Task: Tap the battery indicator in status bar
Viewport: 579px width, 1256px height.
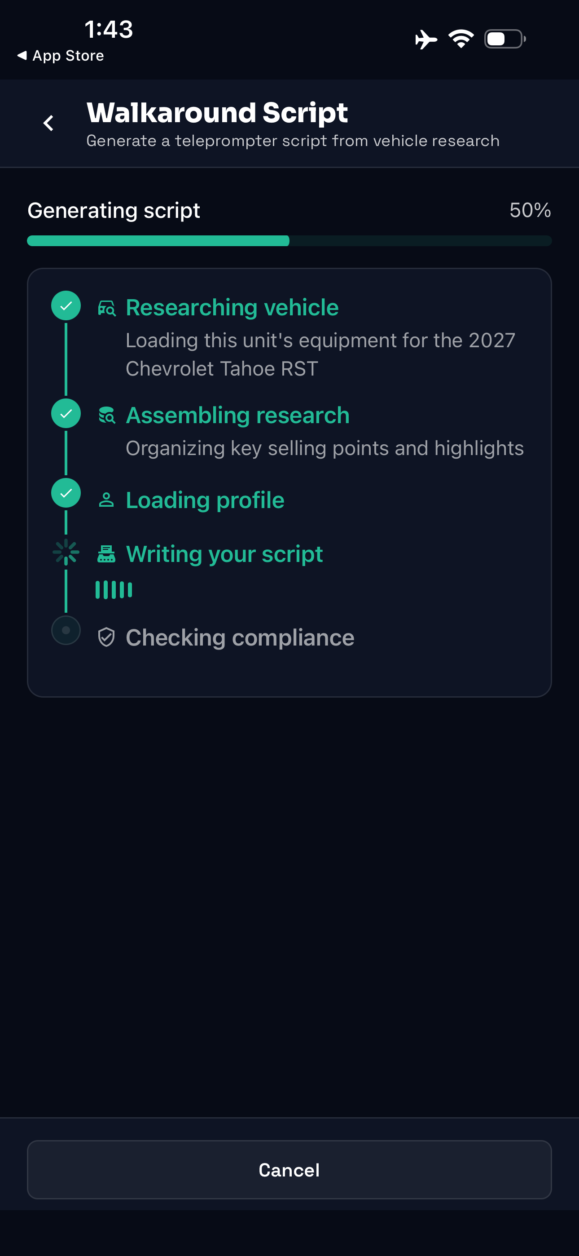Action: click(x=505, y=39)
